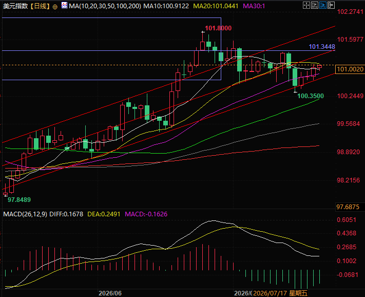The height and width of the screenshot is (297, 365).
Task: Open MA(10,20,30,50,100,200) indicator settings
Action: tap(105, 6)
